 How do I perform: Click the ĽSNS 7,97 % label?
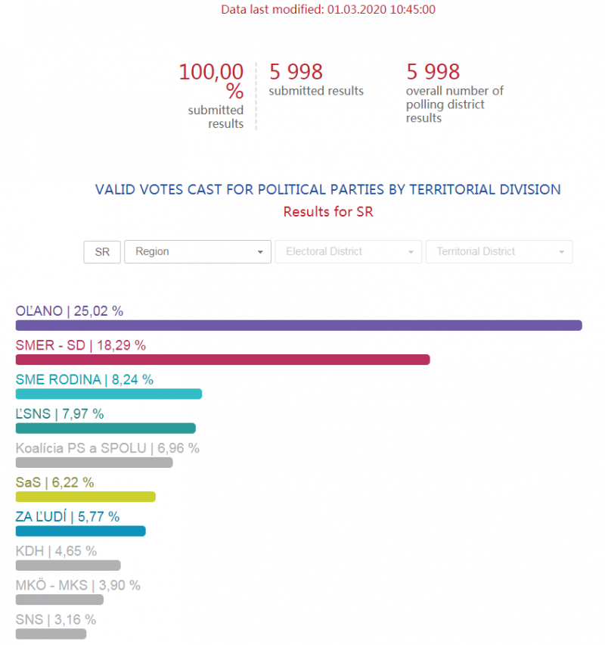pos(60,414)
